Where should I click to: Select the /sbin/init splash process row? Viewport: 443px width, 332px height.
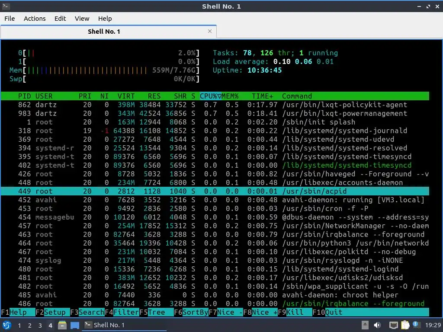click(215, 122)
